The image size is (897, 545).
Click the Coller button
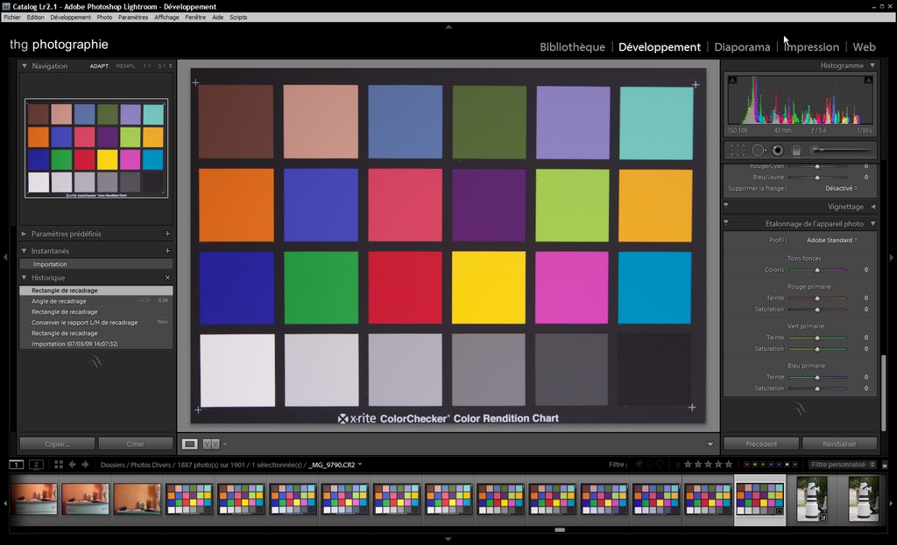(136, 444)
